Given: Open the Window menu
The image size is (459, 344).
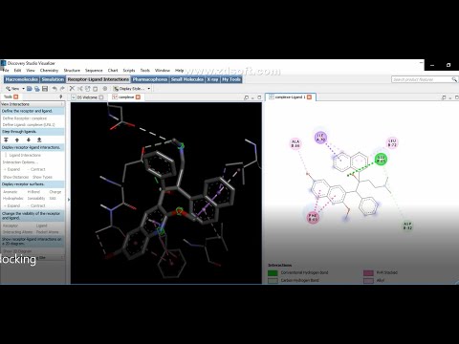Looking at the screenshot, I should coord(163,70).
